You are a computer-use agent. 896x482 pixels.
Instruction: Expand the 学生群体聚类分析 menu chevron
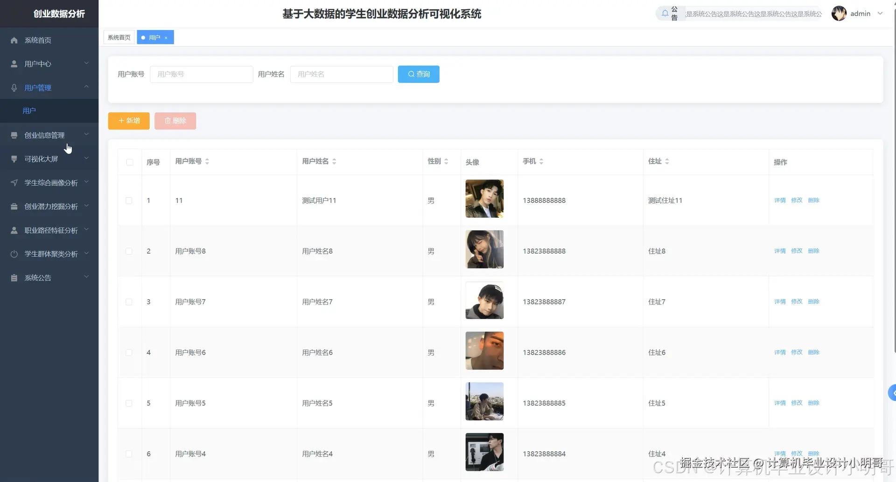tap(86, 253)
